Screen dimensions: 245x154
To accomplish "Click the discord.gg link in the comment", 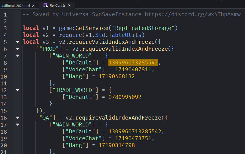I will point(192,14).
